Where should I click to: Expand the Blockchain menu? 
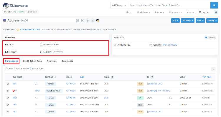pos(143,12)
